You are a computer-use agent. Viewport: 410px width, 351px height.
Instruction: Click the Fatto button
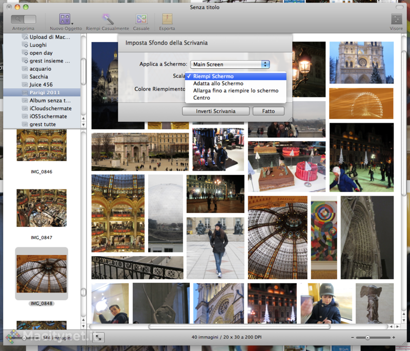268,111
